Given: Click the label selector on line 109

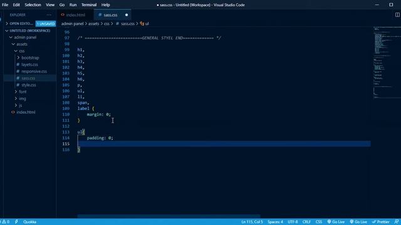Looking at the screenshot, I should tap(83, 109).
